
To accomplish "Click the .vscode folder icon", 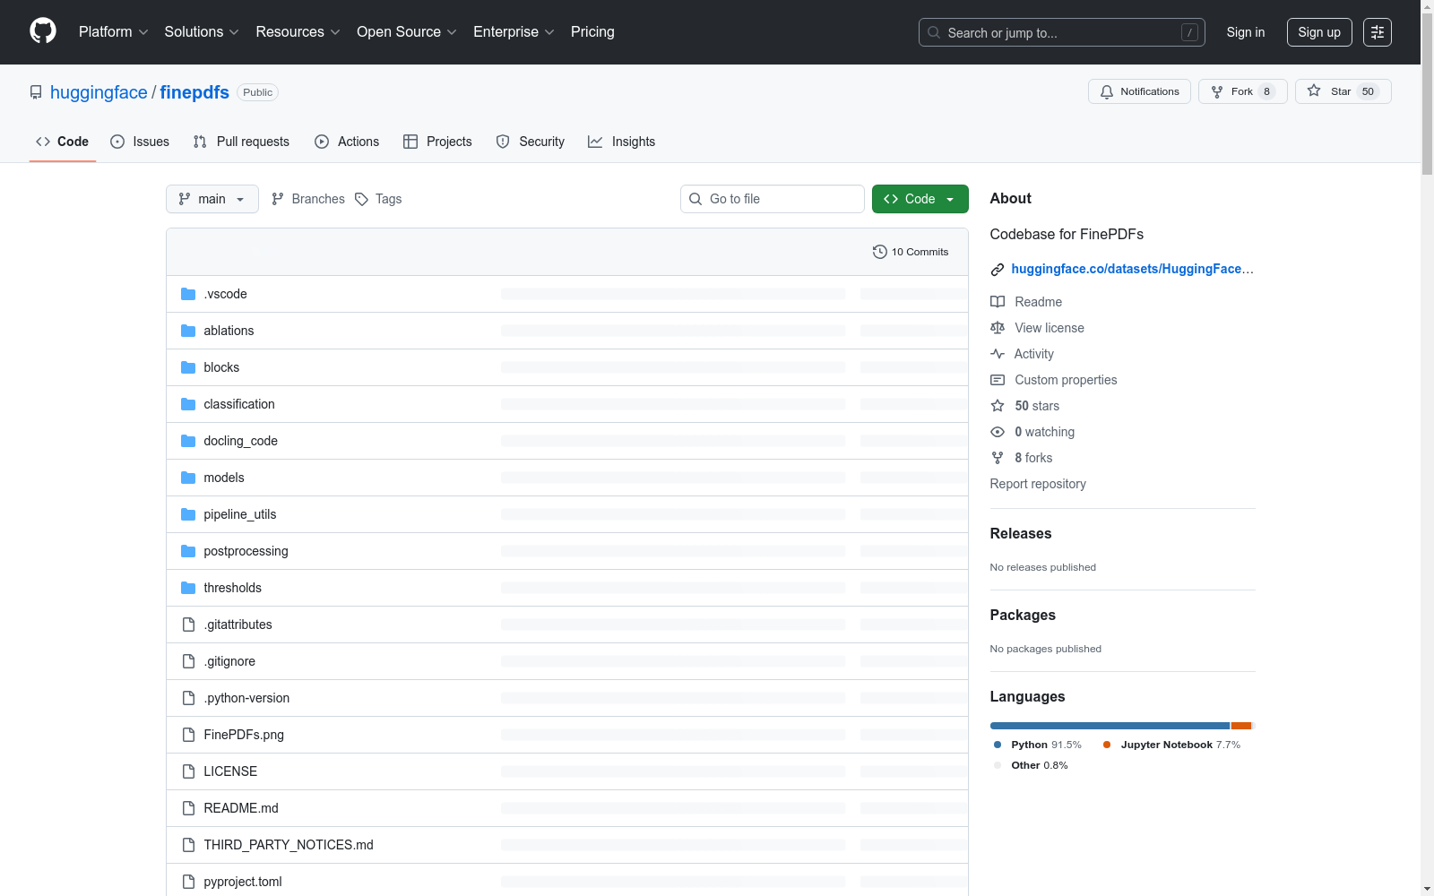I will pos(188,294).
